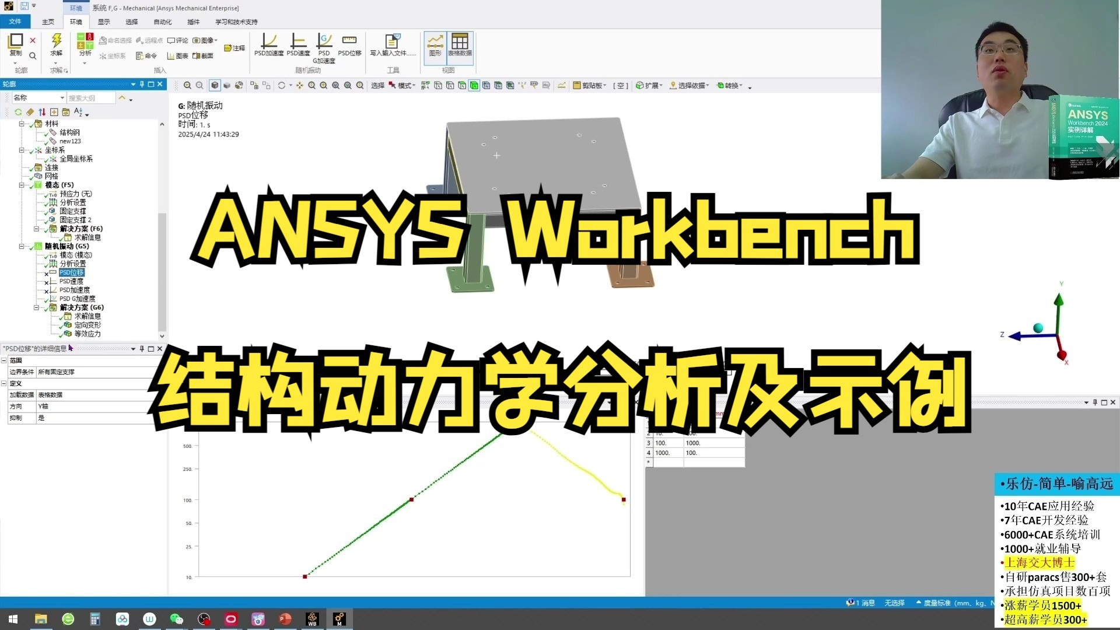Switch to the 主页 ribbon tab
This screenshot has height=630, width=1120.
[x=48, y=22]
